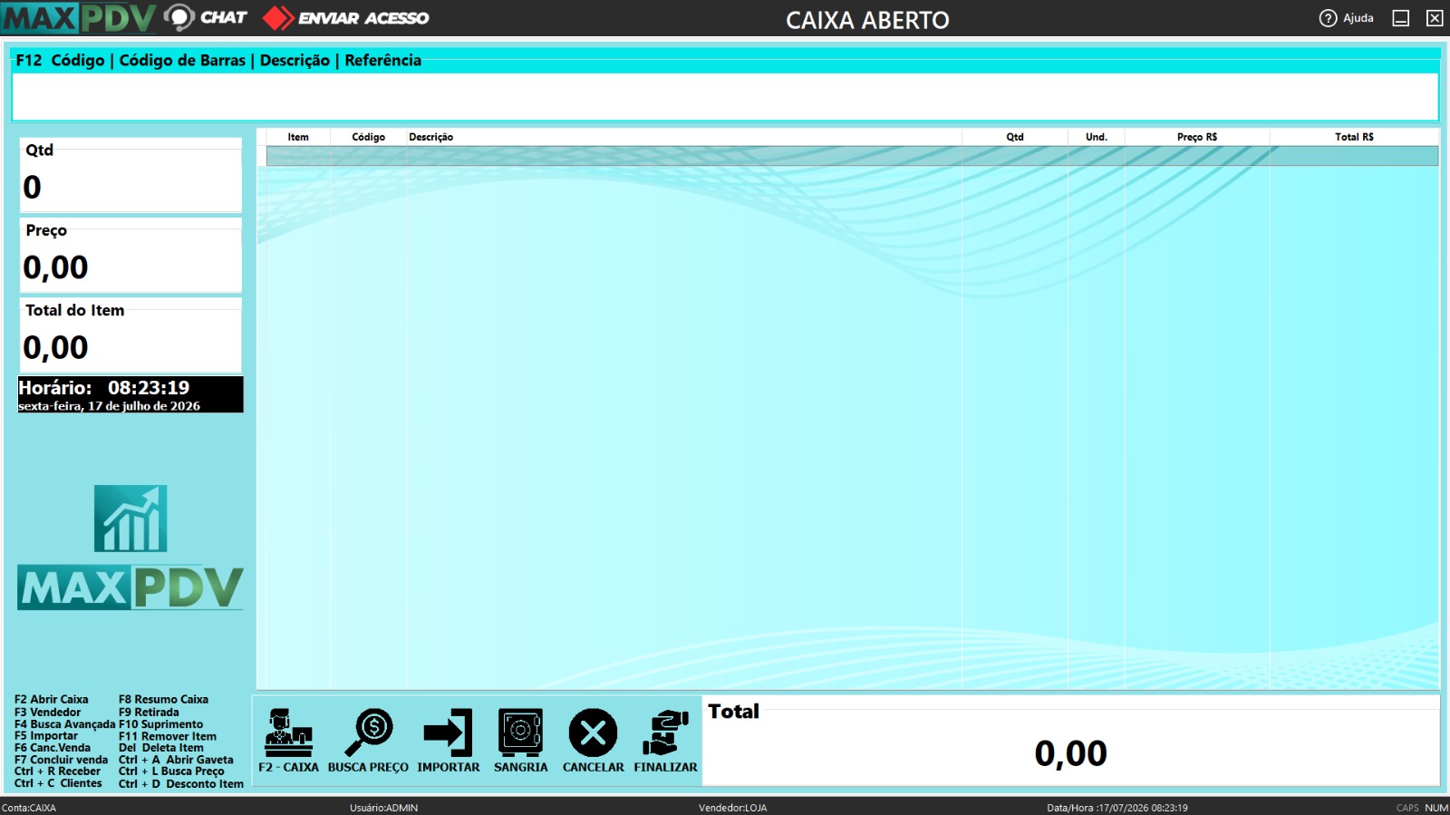Viewport: 1450px width, 815px height.
Task: Click the 'Ctrl + D Desconto Item' shortcut text
Action: point(181,783)
